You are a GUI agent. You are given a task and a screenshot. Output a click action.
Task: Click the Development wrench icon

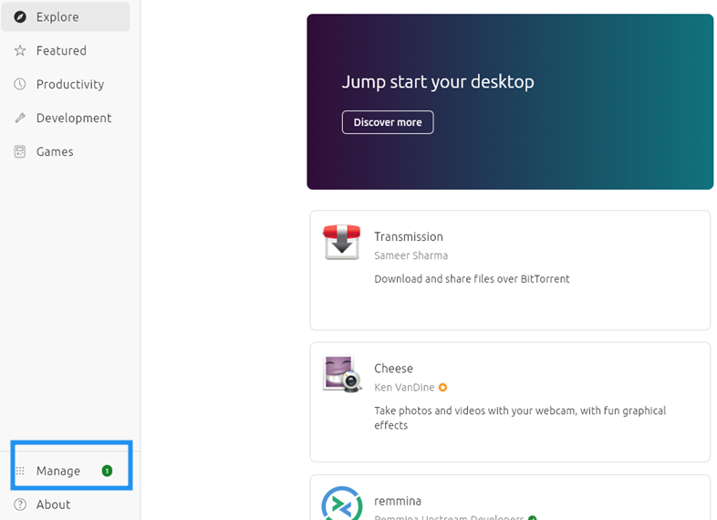coord(20,118)
